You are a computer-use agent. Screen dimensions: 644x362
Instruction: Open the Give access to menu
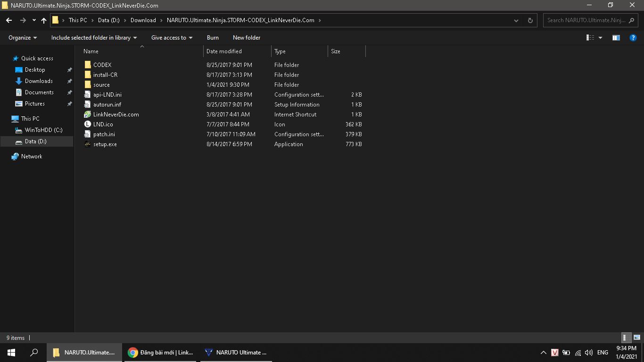[172, 38]
